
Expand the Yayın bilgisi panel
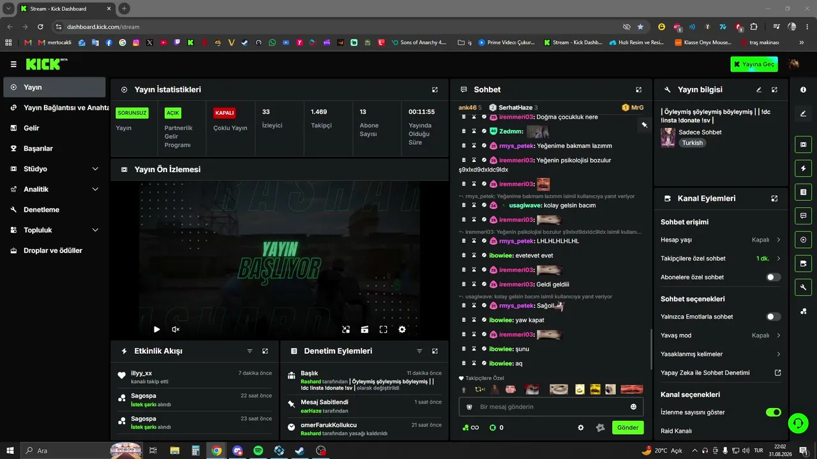[x=774, y=90]
